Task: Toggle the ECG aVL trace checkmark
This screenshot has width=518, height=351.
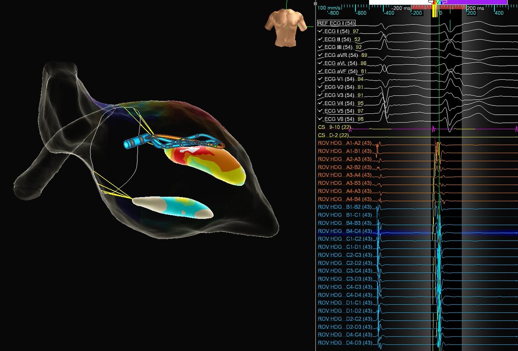Action: pos(320,63)
